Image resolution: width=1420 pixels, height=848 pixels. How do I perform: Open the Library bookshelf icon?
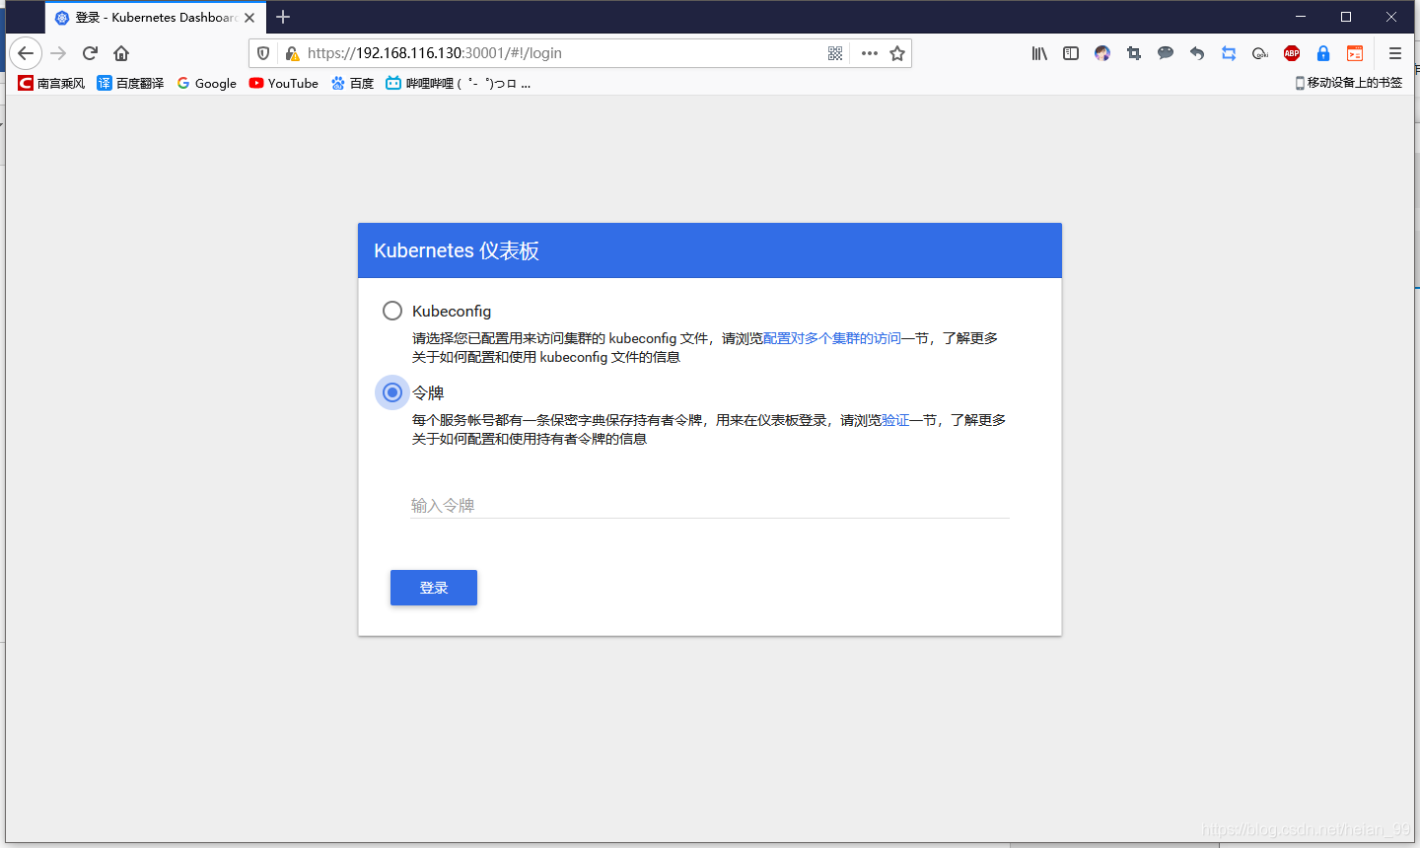1039,53
